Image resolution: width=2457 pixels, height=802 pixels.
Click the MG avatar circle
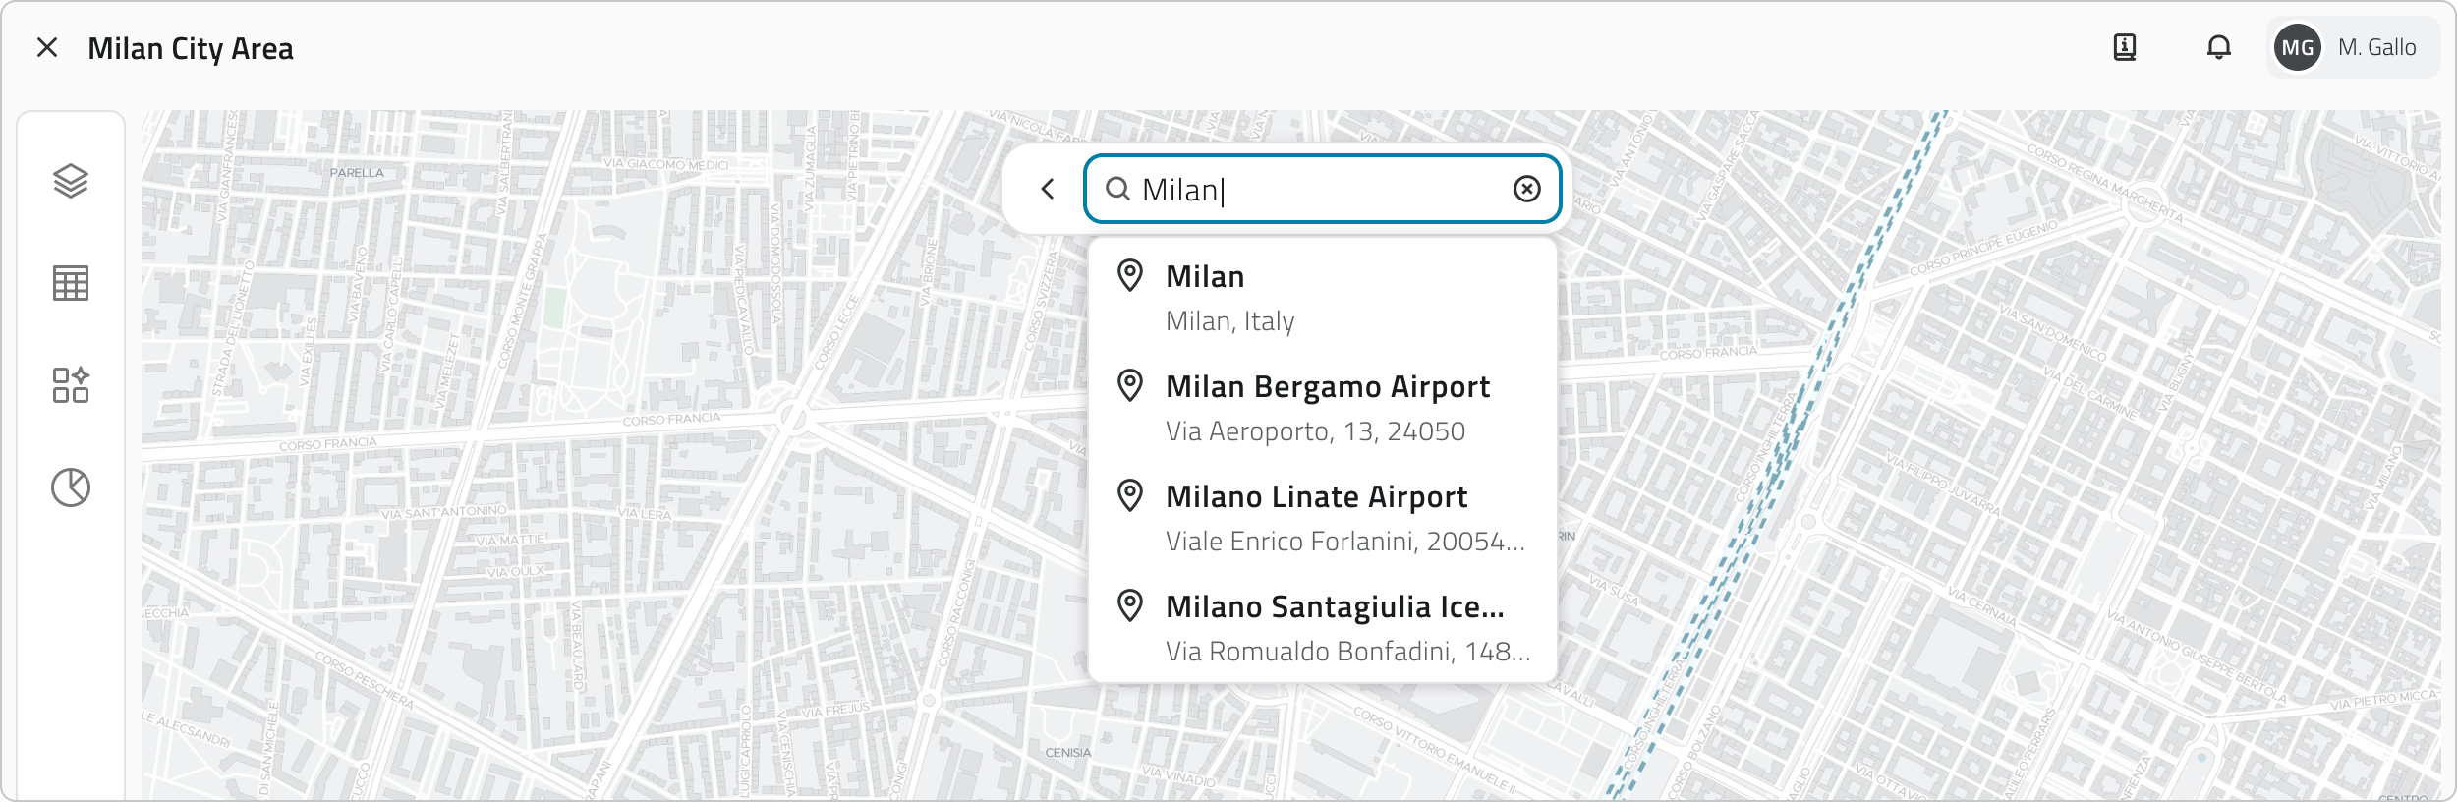pyautogui.click(x=2298, y=47)
